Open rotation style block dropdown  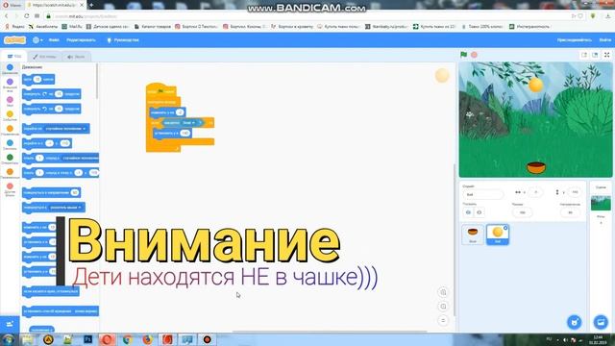pyautogui.click(x=86, y=311)
